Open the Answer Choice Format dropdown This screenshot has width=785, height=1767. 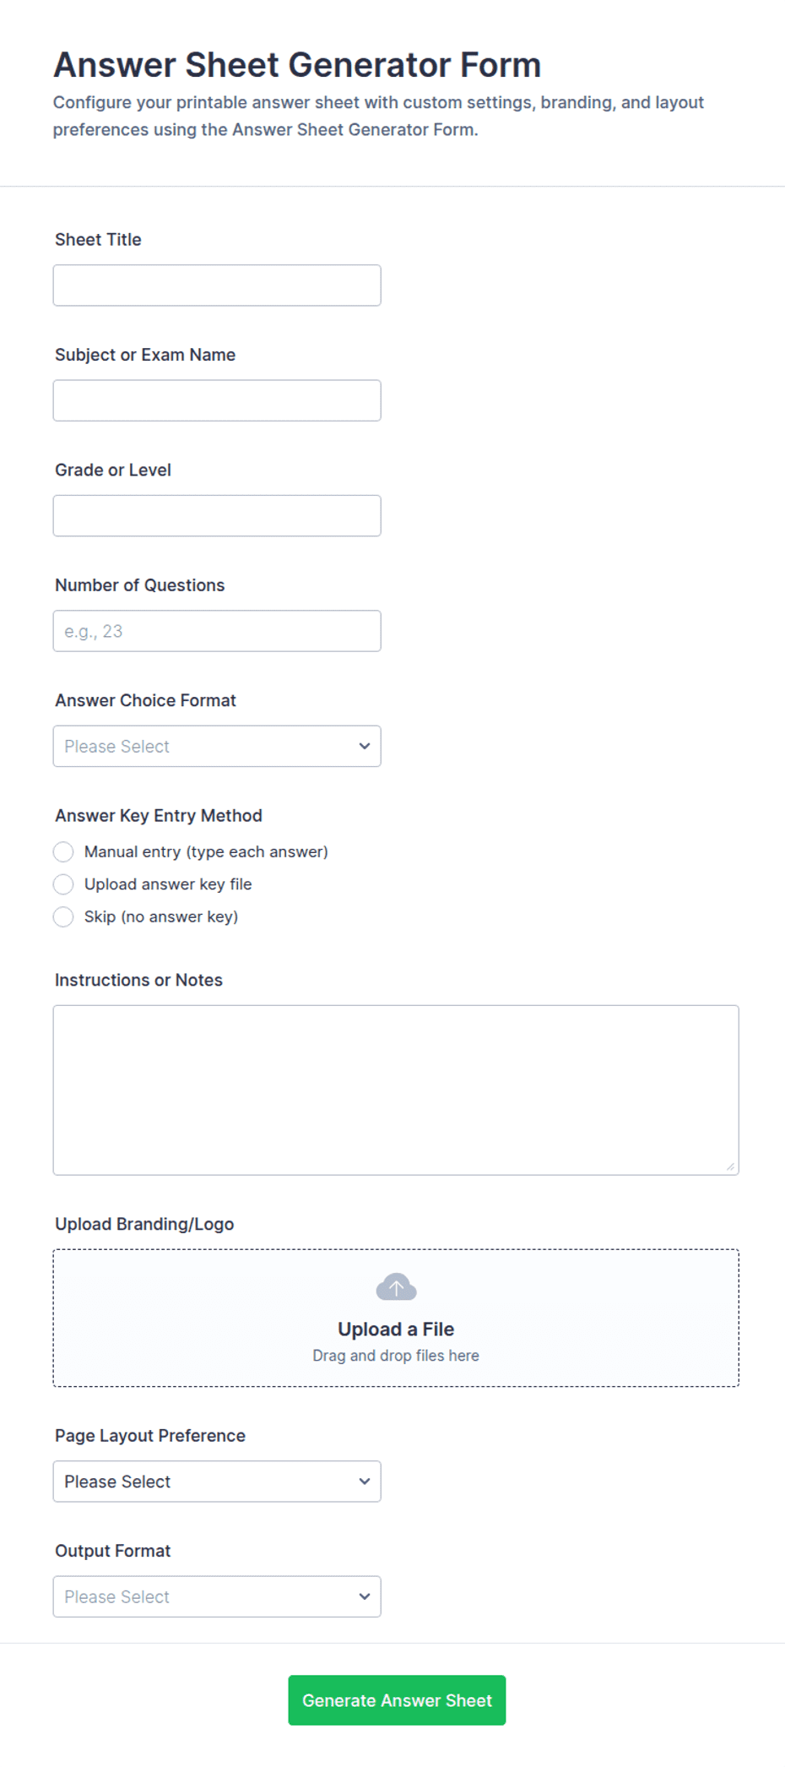pos(217,746)
